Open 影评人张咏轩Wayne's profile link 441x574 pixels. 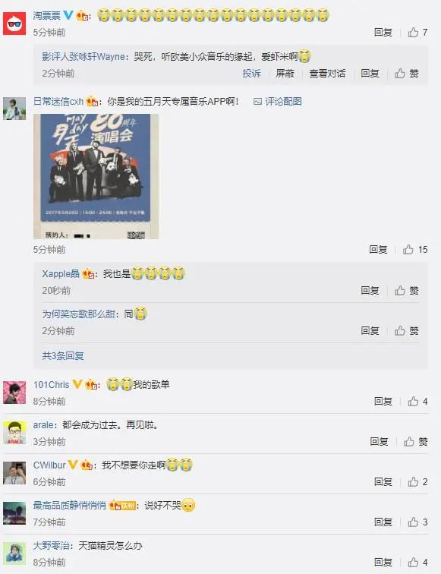pyautogui.click(x=83, y=56)
